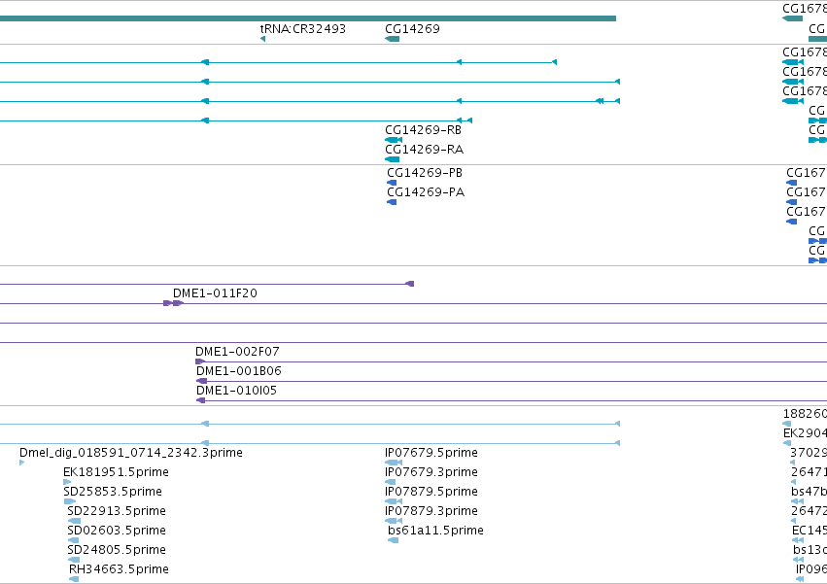
Task: Click the CG14269 gene label in top track
Action: point(412,28)
